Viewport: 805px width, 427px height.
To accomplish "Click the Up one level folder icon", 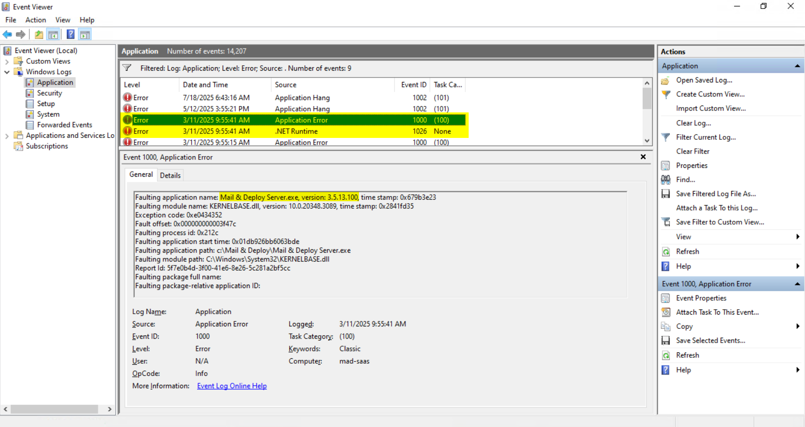I will [x=39, y=34].
